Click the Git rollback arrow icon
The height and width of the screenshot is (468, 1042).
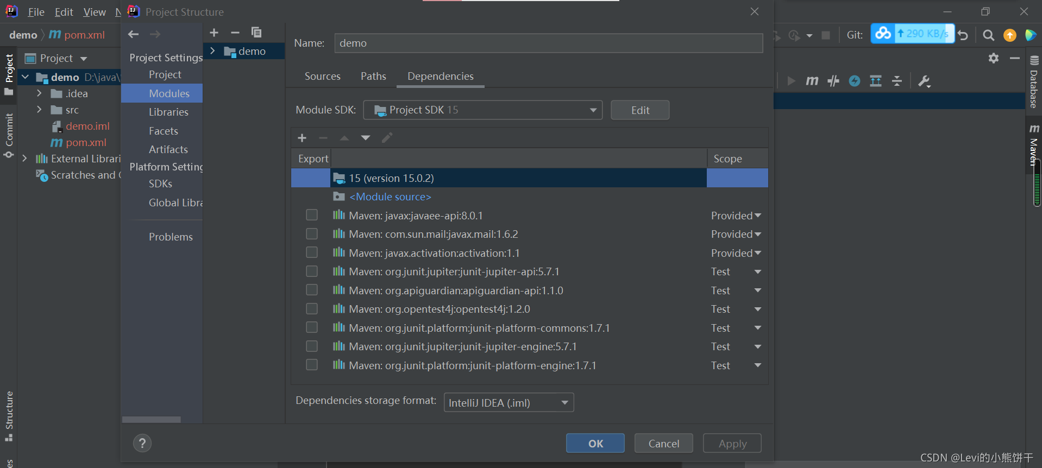(x=963, y=35)
